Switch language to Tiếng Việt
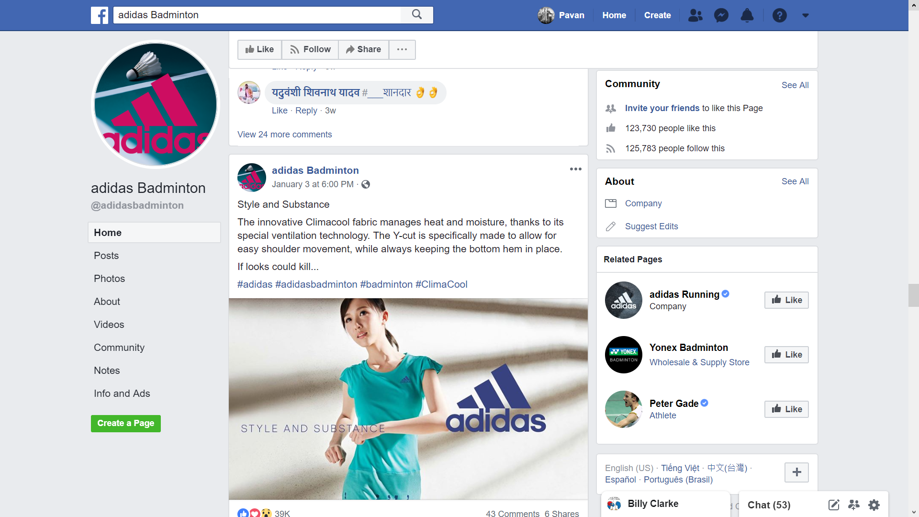This screenshot has width=919, height=517. [680, 468]
